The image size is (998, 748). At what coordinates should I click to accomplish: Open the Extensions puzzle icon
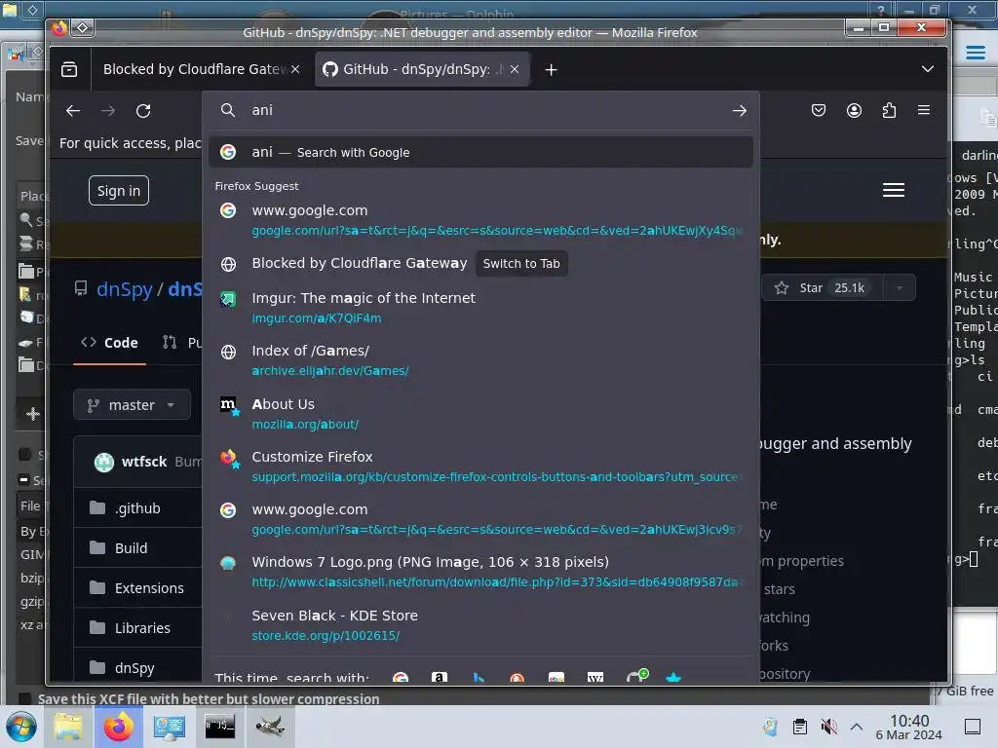pyautogui.click(x=889, y=111)
